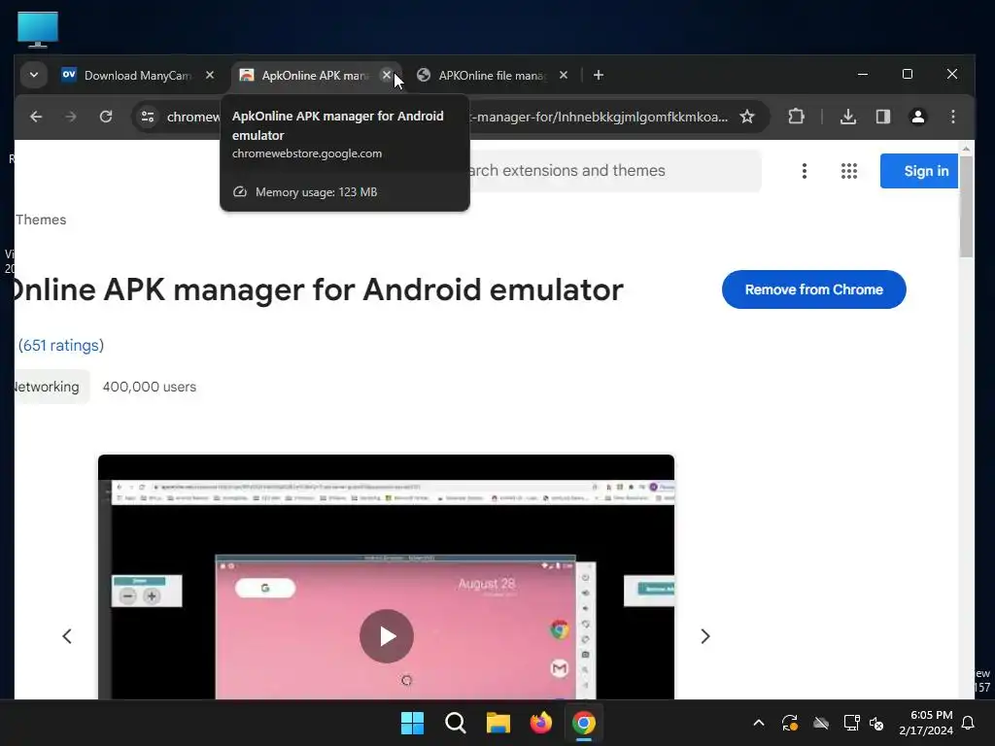Image resolution: width=995 pixels, height=746 pixels.
Task: Open the Windows Start menu
Action: (x=412, y=723)
